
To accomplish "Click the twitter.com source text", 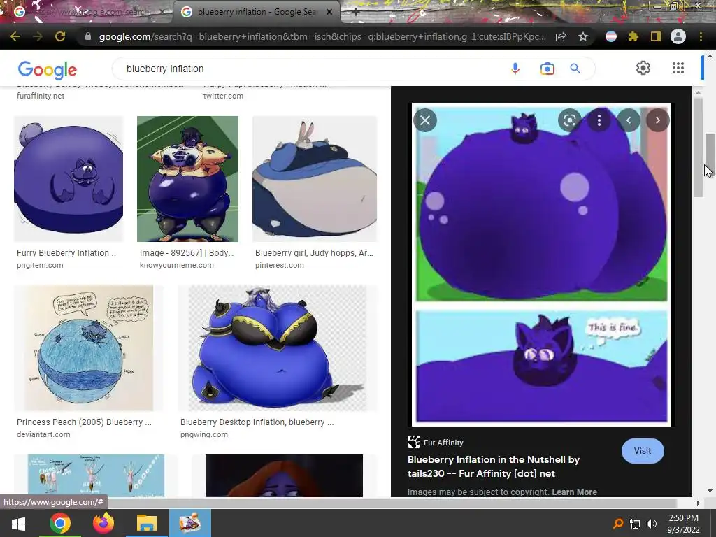I will 223,96.
